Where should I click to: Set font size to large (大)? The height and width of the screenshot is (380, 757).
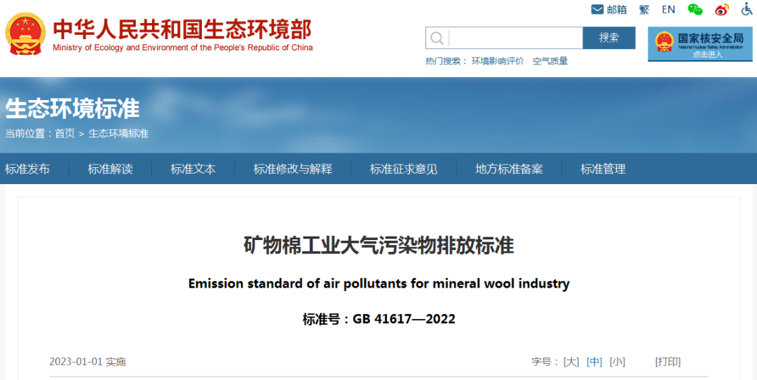pyautogui.click(x=571, y=362)
